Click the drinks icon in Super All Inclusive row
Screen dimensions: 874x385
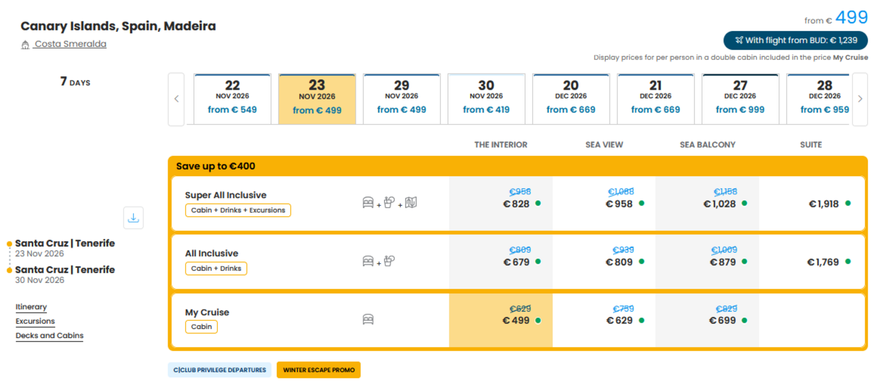point(389,203)
